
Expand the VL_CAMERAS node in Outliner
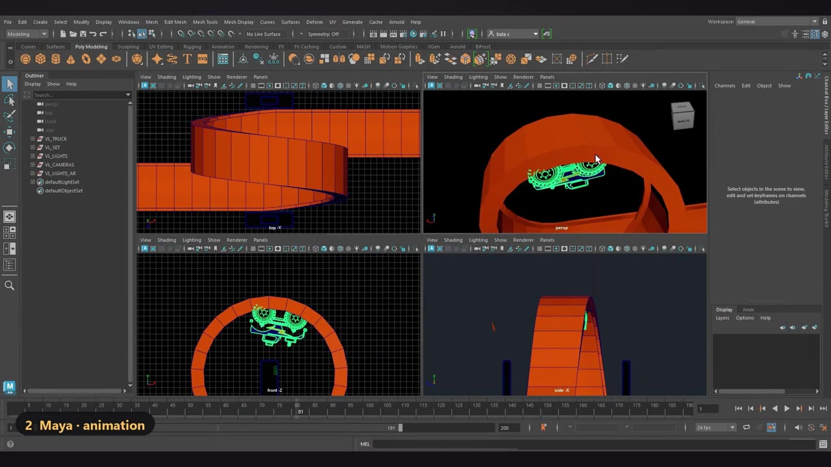pos(32,165)
